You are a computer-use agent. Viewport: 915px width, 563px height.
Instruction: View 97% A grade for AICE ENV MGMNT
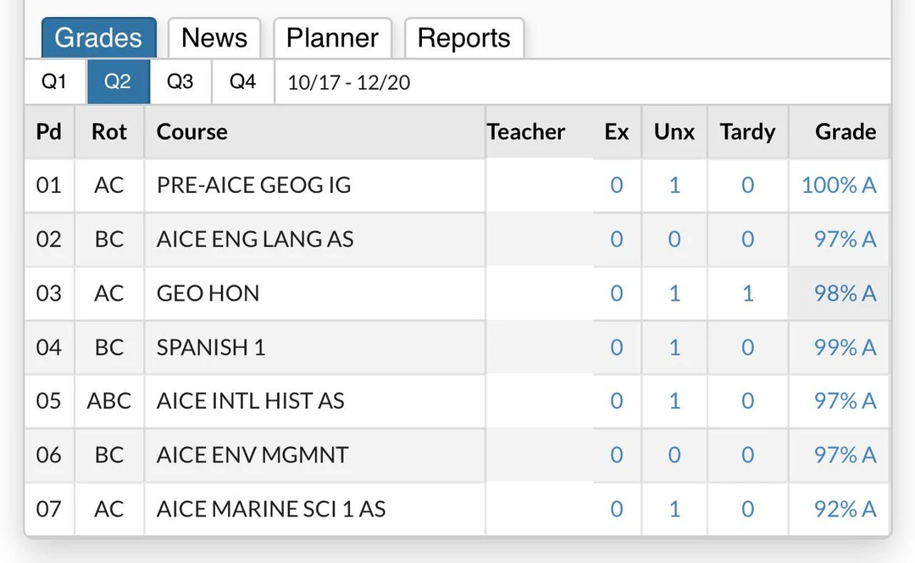(844, 455)
